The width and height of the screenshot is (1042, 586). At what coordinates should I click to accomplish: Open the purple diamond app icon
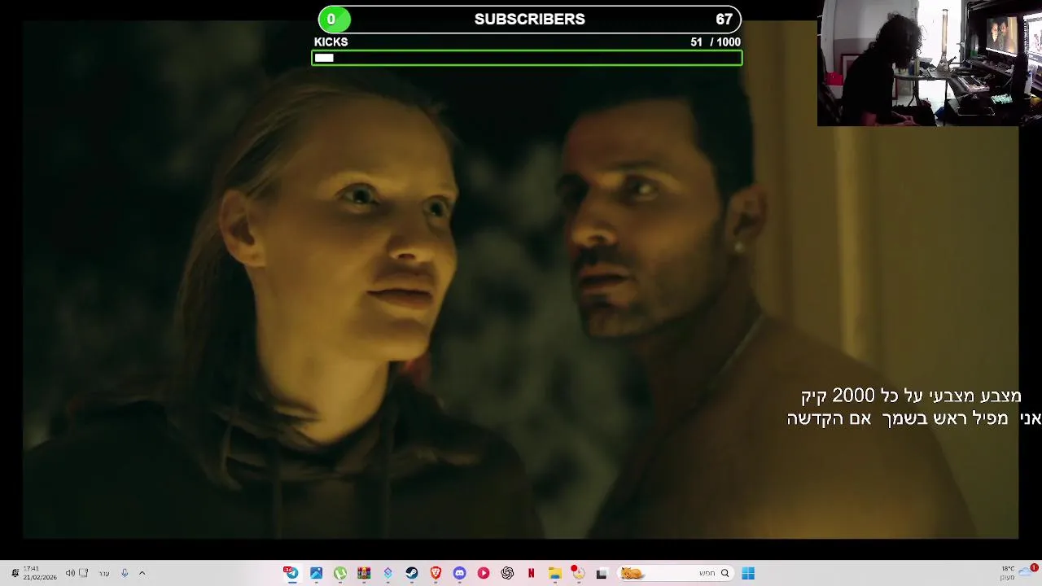click(388, 573)
